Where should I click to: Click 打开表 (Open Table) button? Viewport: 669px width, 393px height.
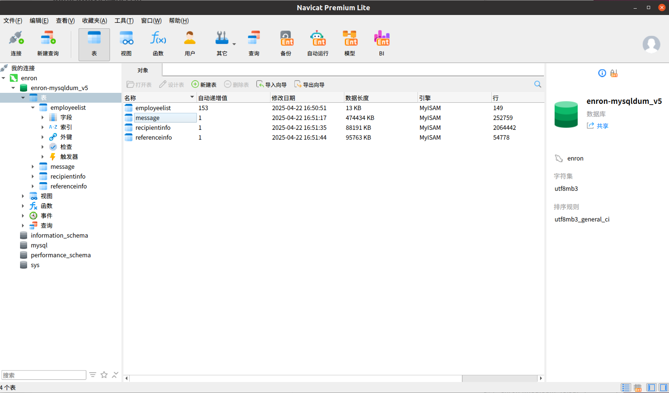pos(139,85)
